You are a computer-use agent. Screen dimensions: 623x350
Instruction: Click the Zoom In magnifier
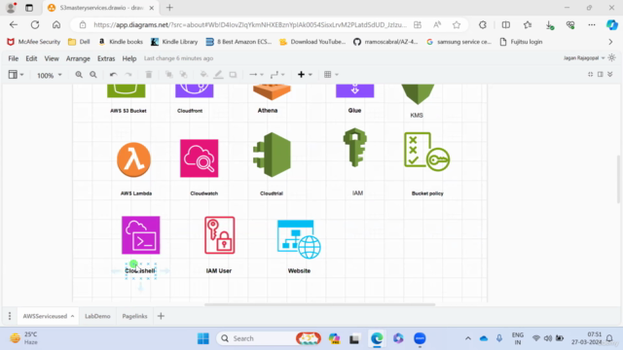click(79, 75)
